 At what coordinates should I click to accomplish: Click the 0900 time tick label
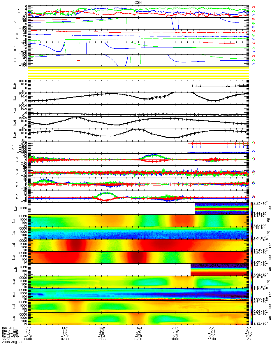(x=138, y=339)
